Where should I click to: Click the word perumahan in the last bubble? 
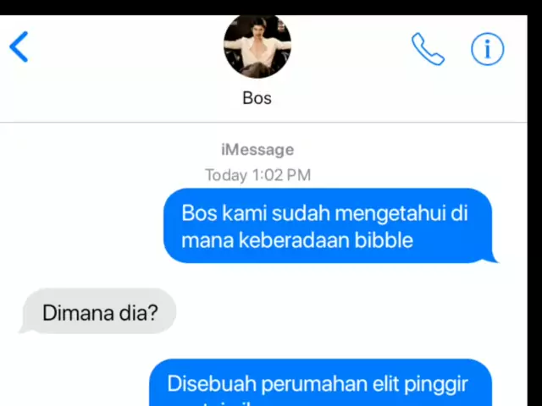pos(312,384)
